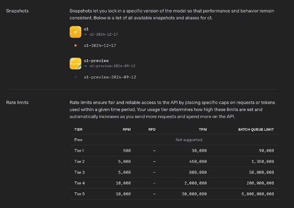Click the RPM column header

[126, 129]
